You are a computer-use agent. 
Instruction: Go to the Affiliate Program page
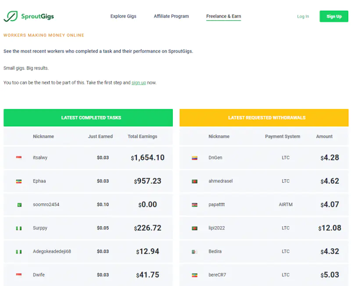(171, 16)
